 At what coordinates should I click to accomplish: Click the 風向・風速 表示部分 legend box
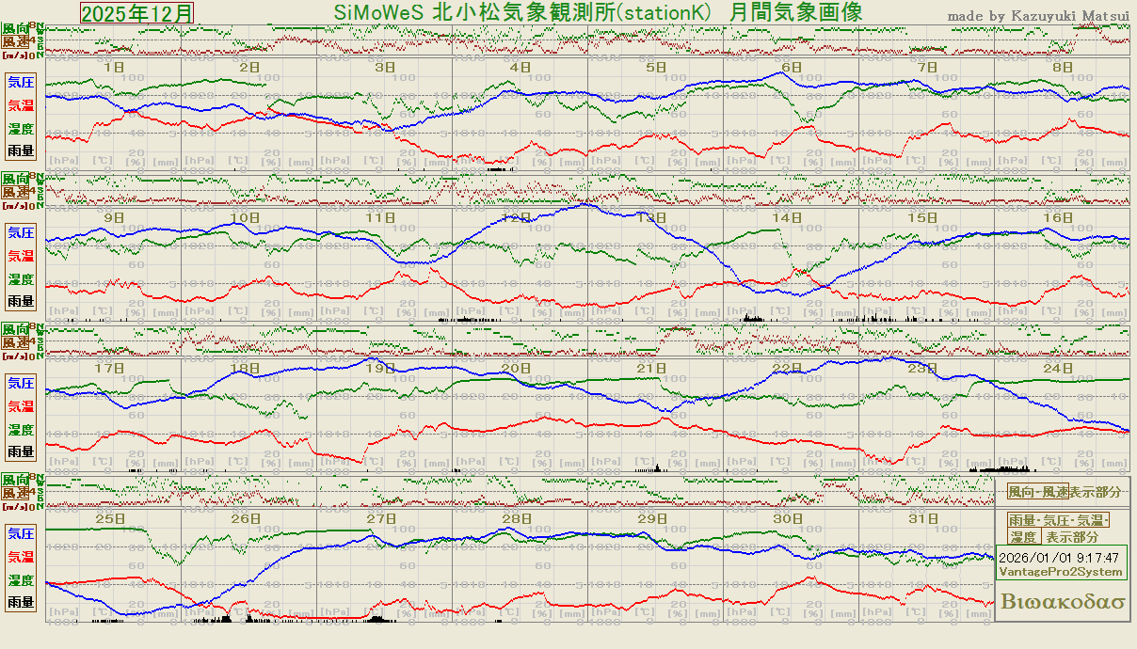pyautogui.click(x=1064, y=492)
